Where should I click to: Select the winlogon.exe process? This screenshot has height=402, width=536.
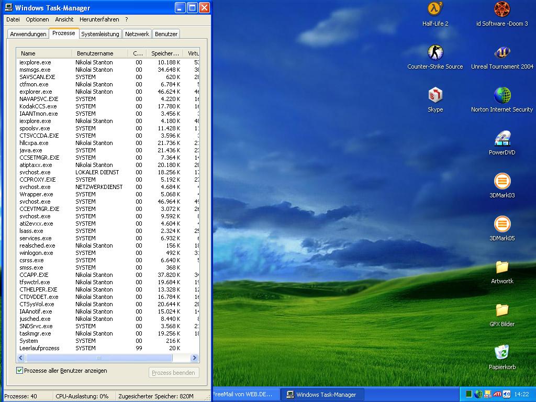tap(108, 253)
